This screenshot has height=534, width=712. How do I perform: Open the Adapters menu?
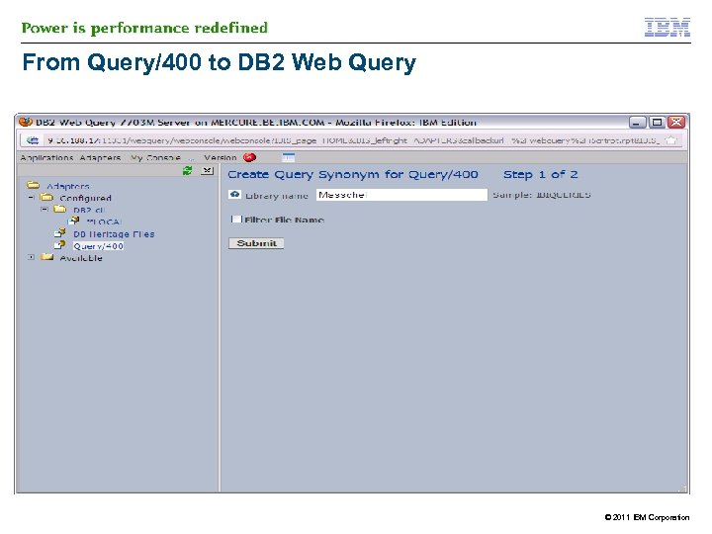click(x=100, y=157)
